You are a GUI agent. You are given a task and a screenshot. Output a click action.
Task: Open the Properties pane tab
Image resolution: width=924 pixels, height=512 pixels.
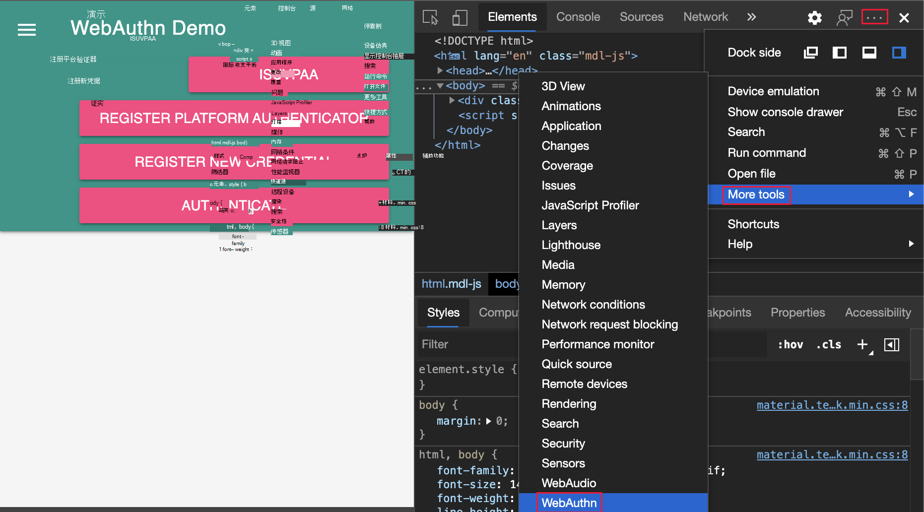click(797, 313)
